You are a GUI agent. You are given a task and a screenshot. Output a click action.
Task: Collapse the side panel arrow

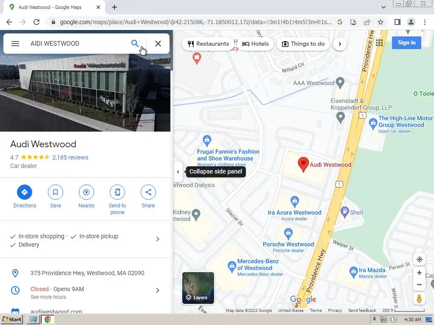178,172
